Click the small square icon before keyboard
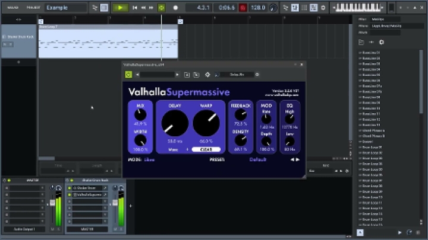The image size is (428, 240). click(x=323, y=8)
